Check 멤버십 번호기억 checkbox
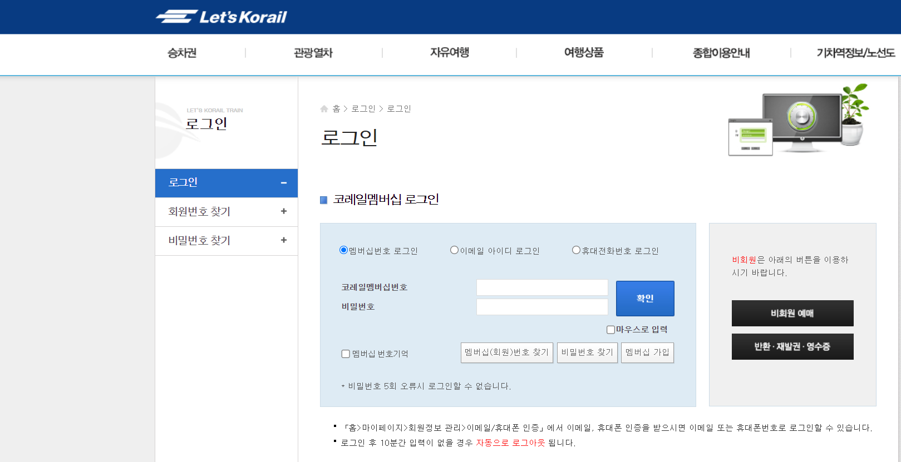This screenshot has width=901, height=462. click(346, 354)
